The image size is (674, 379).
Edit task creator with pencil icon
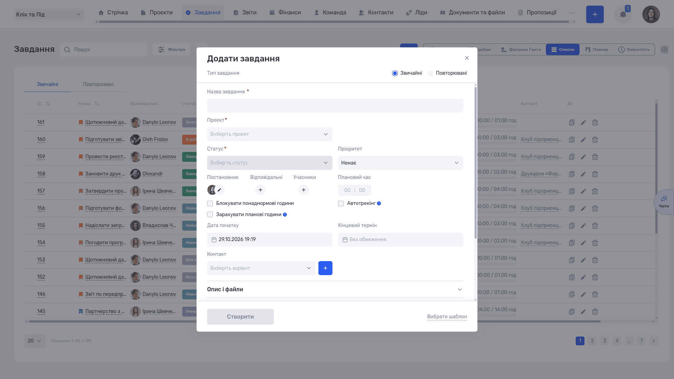point(219,190)
